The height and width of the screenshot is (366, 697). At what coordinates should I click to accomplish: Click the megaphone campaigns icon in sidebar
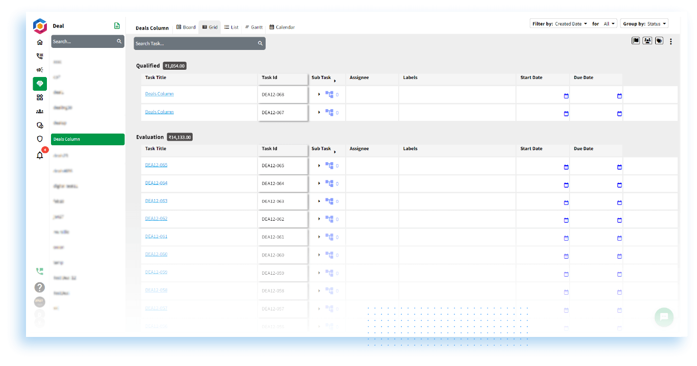pos(40,70)
